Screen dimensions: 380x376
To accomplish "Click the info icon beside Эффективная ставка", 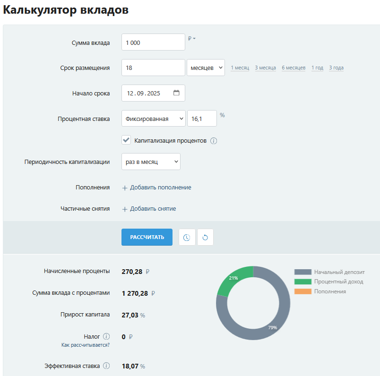I will pyautogui.click(x=107, y=365).
